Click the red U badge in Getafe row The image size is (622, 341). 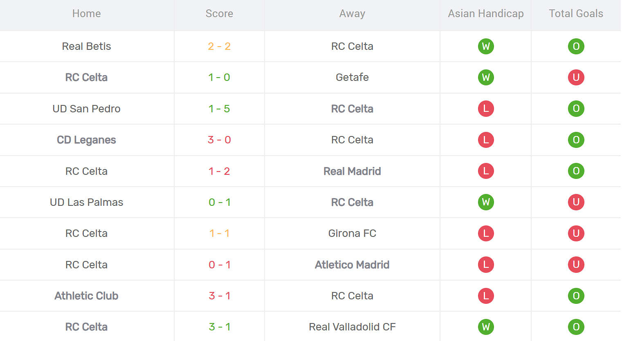click(x=576, y=77)
